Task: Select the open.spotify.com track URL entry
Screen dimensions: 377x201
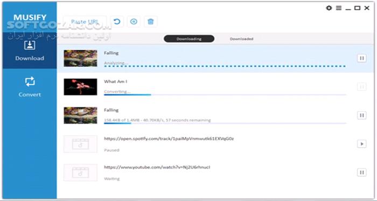Action: point(169,138)
